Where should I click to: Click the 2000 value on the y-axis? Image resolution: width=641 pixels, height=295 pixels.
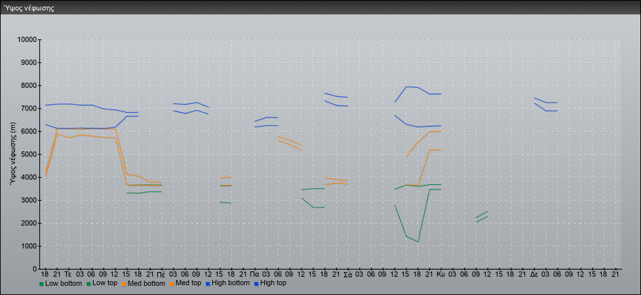(29, 223)
